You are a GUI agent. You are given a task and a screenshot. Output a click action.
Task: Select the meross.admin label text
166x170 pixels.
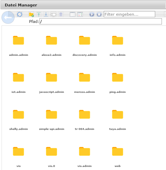85,92
